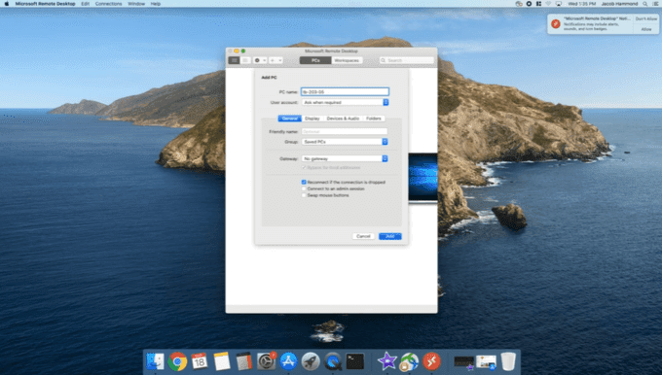Switch to the Devices & Audio tab

pos(343,119)
